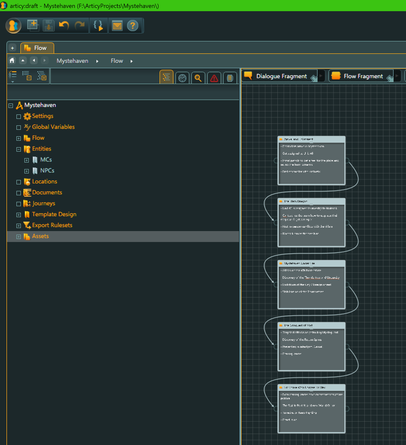
Task: Select the first flow fragment node
Action: tap(311, 161)
